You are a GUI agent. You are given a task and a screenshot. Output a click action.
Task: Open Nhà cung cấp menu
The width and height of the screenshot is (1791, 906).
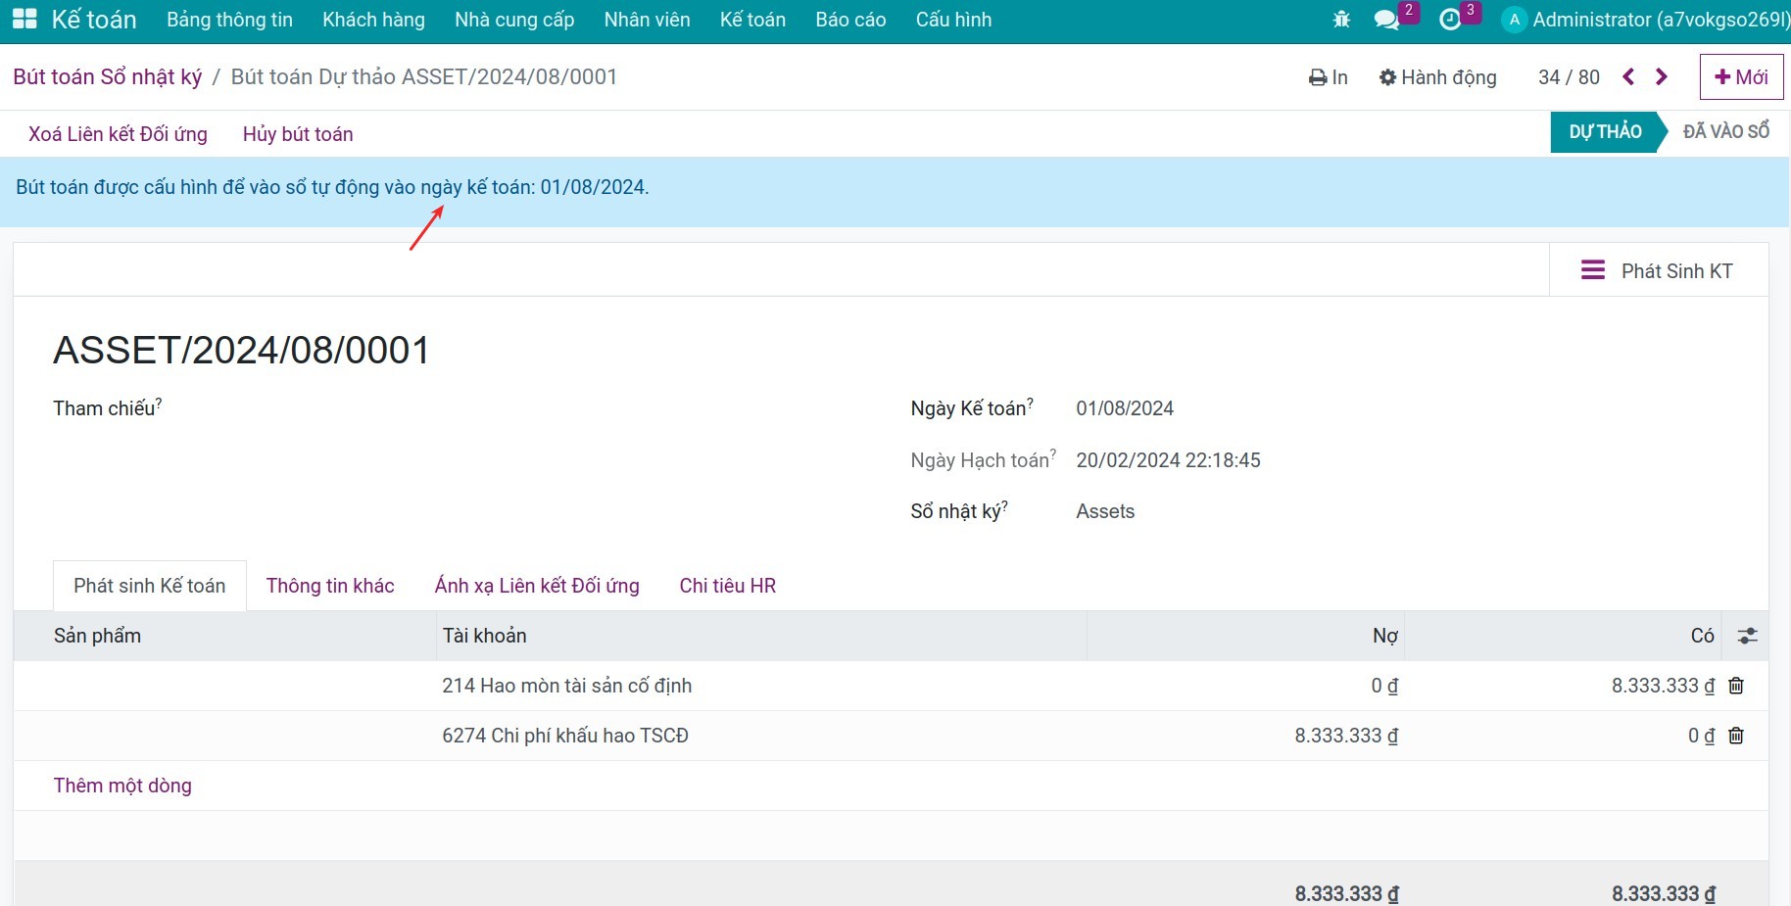(x=514, y=20)
